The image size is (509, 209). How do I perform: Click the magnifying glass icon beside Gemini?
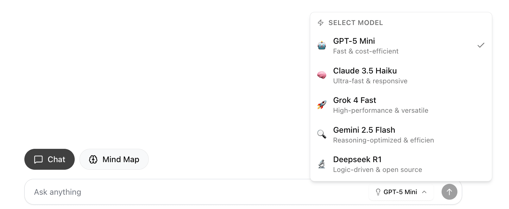click(x=322, y=134)
